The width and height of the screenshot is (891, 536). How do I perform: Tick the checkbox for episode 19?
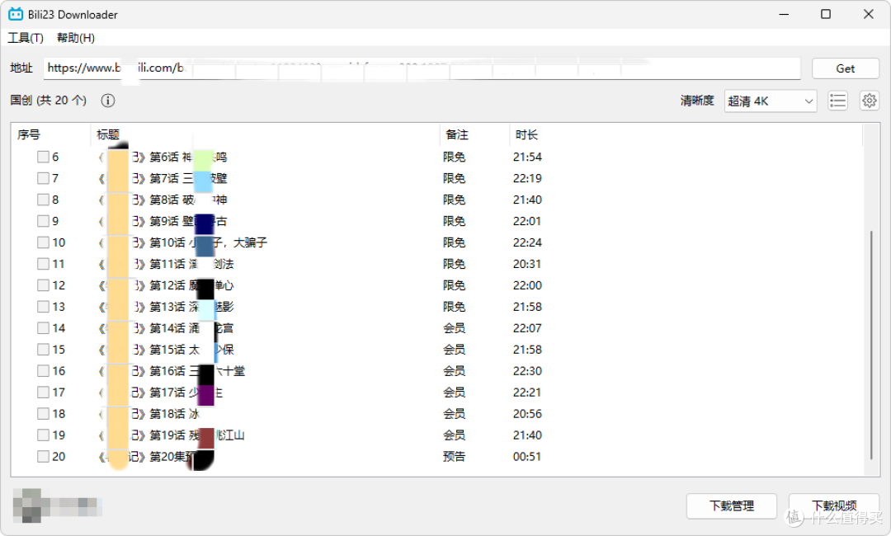[43, 435]
